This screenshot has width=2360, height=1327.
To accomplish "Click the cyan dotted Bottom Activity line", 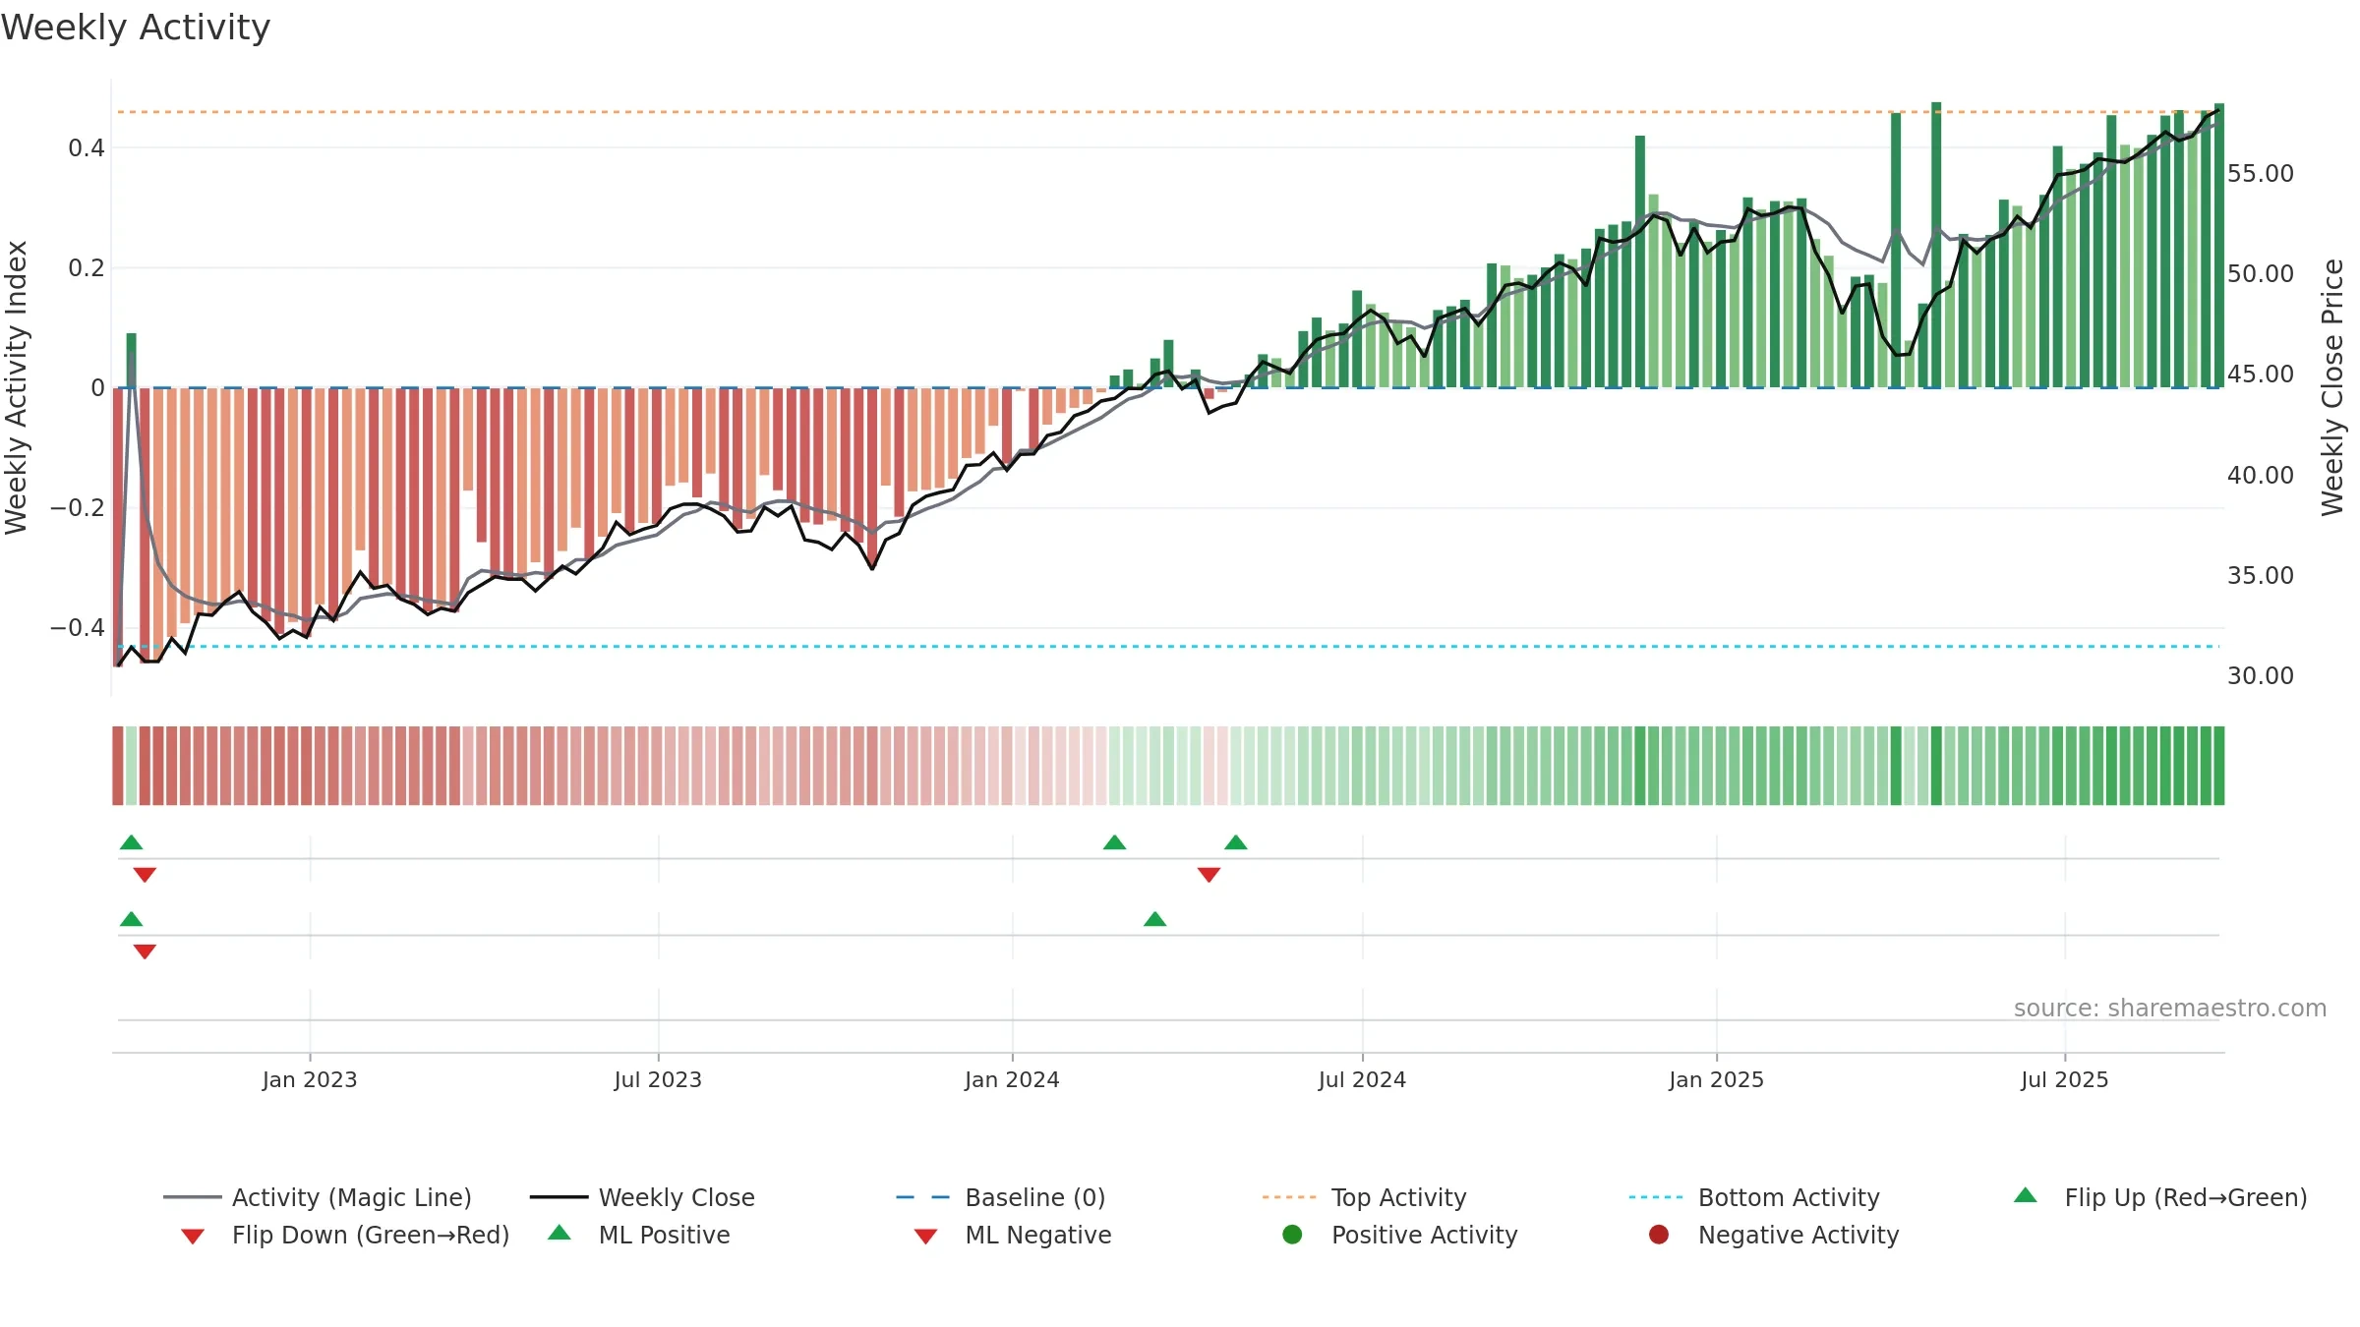I will tap(1168, 646).
